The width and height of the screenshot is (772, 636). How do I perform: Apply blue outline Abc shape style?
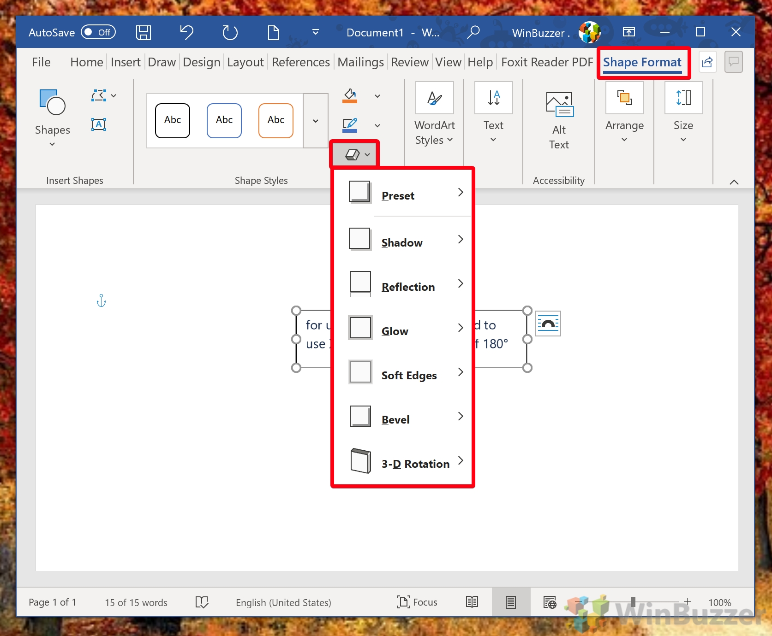(224, 121)
